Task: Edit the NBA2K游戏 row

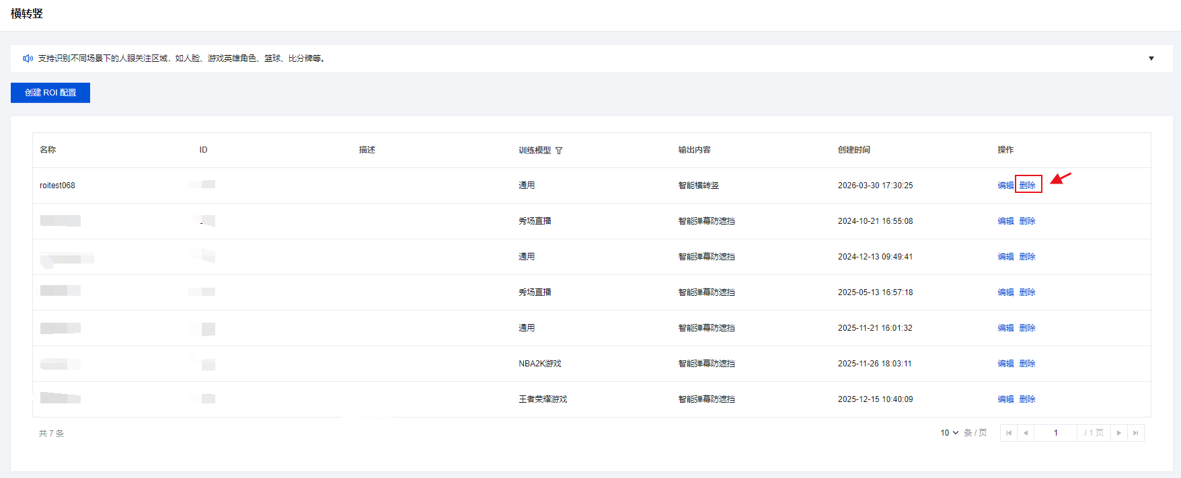Action: 1005,364
